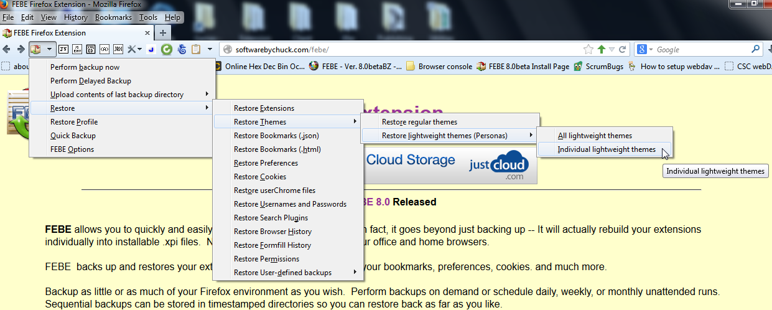Screen dimensions: 772x310
Task: Select the FEBE Firefox Extension tab
Action: (77, 33)
